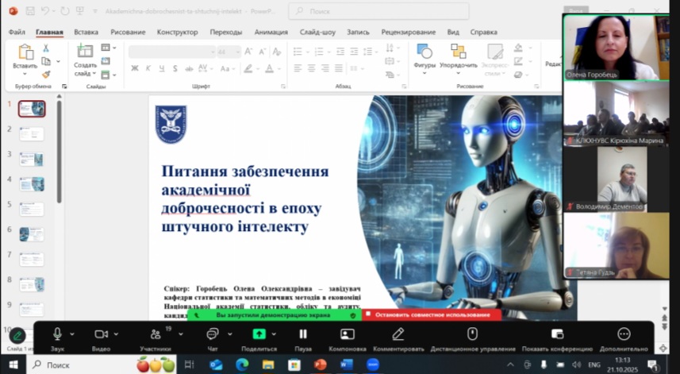This screenshot has width=680, height=374.
Task: Select the Format Painter brush icon
Action: click(46, 74)
